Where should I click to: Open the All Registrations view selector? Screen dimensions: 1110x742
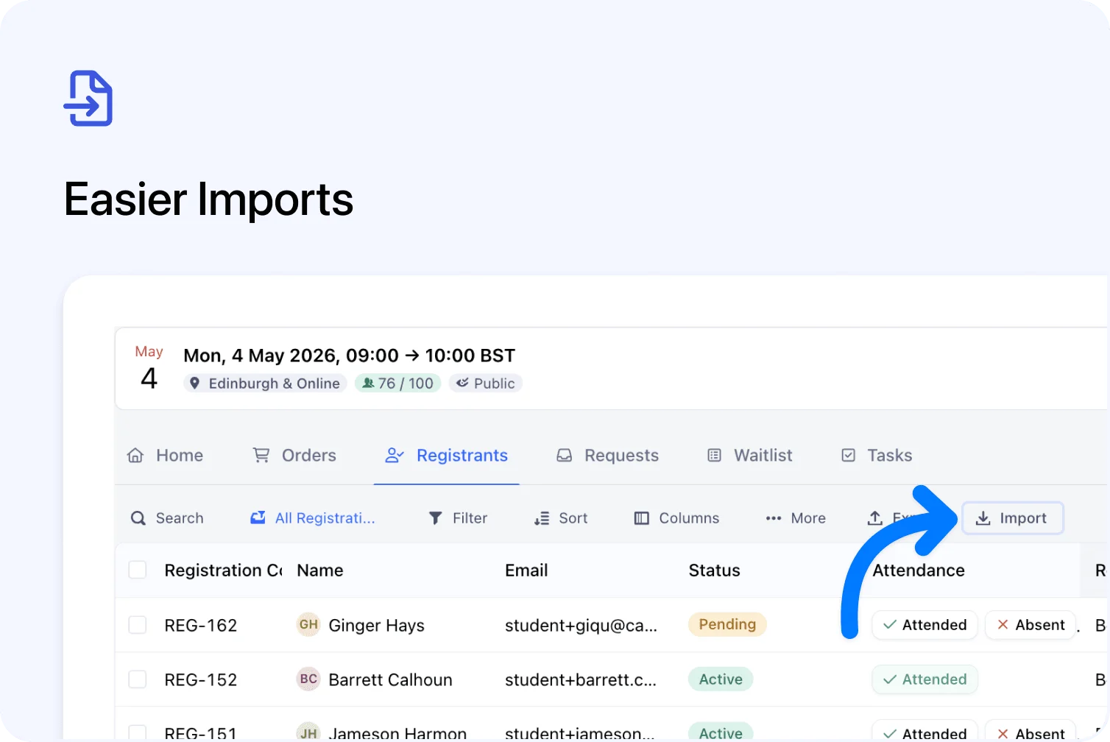click(x=313, y=518)
